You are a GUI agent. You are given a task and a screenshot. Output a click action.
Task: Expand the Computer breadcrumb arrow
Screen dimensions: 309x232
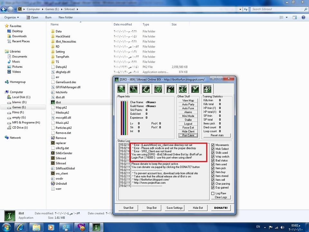pos(42,9)
